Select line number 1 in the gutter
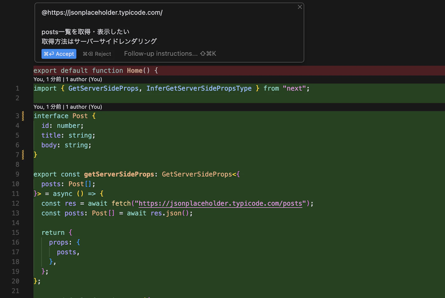This screenshot has height=298, width=445. click(17, 89)
